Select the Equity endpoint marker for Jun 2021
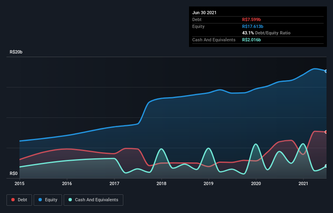 click(326, 71)
